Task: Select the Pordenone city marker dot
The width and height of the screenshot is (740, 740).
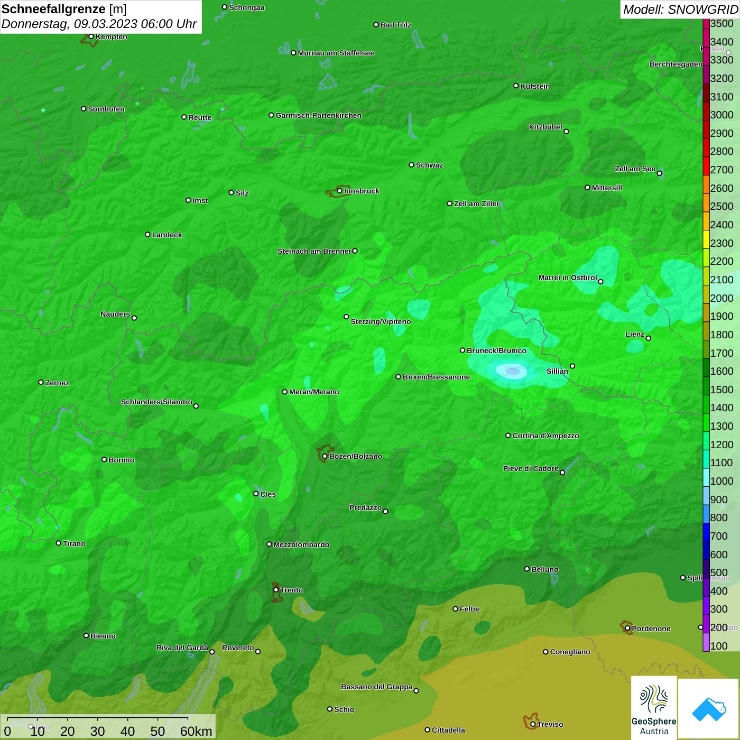Action: pyautogui.click(x=627, y=628)
